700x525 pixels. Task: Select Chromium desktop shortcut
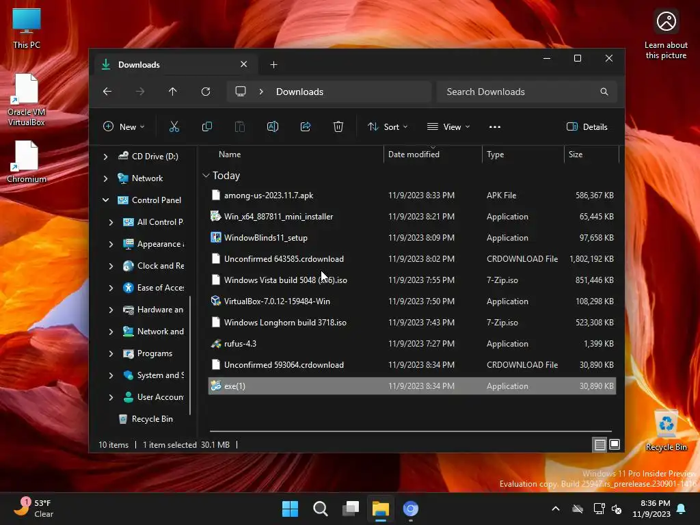pyautogui.click(x=27, y=161)
